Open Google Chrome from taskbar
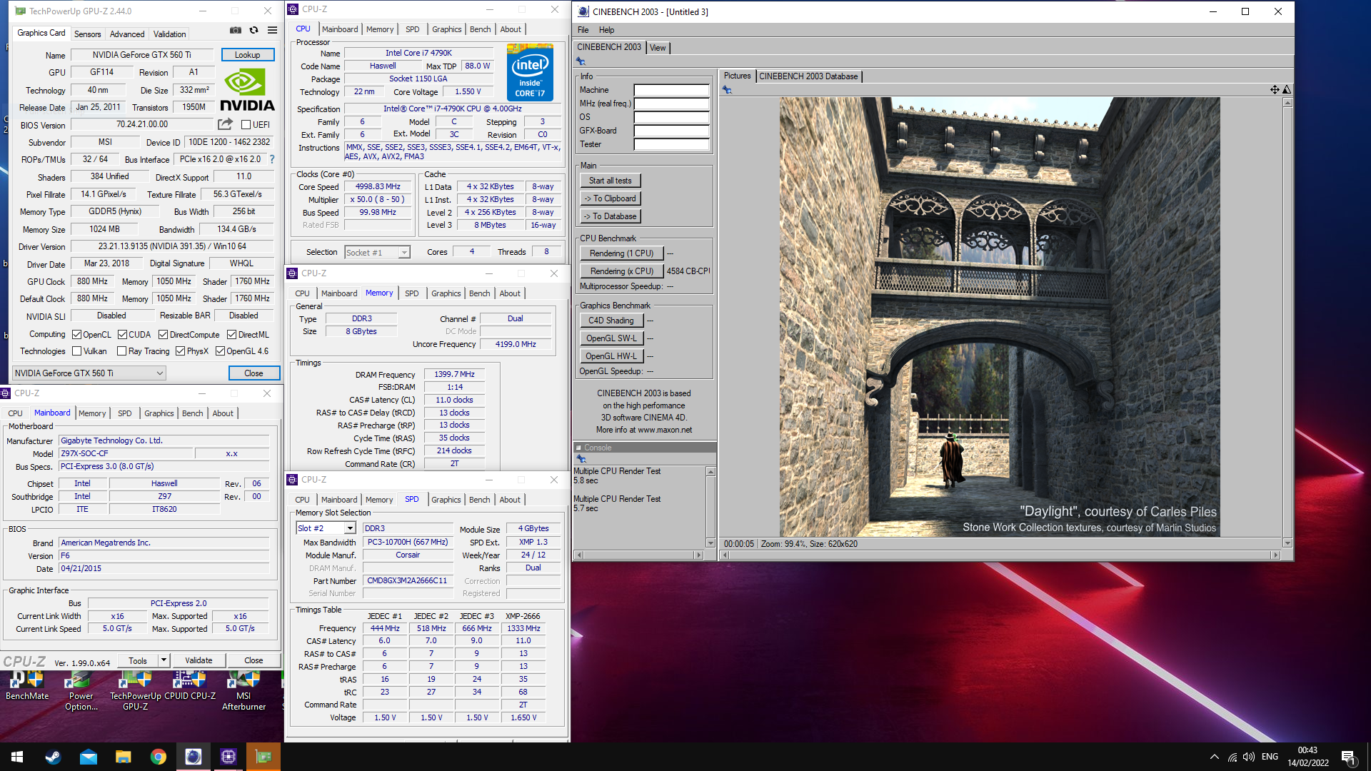The image size is (1371, 771). pyautogui.click(x=158, y=757)
